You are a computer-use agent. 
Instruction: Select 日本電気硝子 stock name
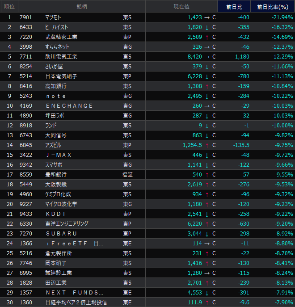[61, 76]
